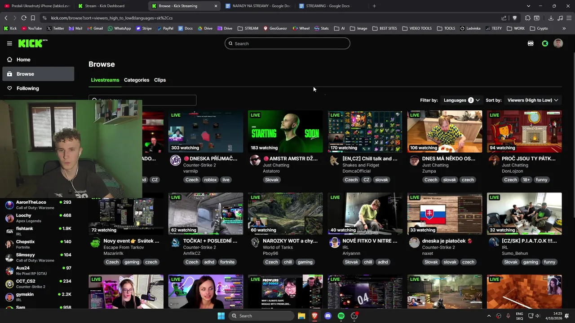Open the Languages filter dropdown

[461, 100]
